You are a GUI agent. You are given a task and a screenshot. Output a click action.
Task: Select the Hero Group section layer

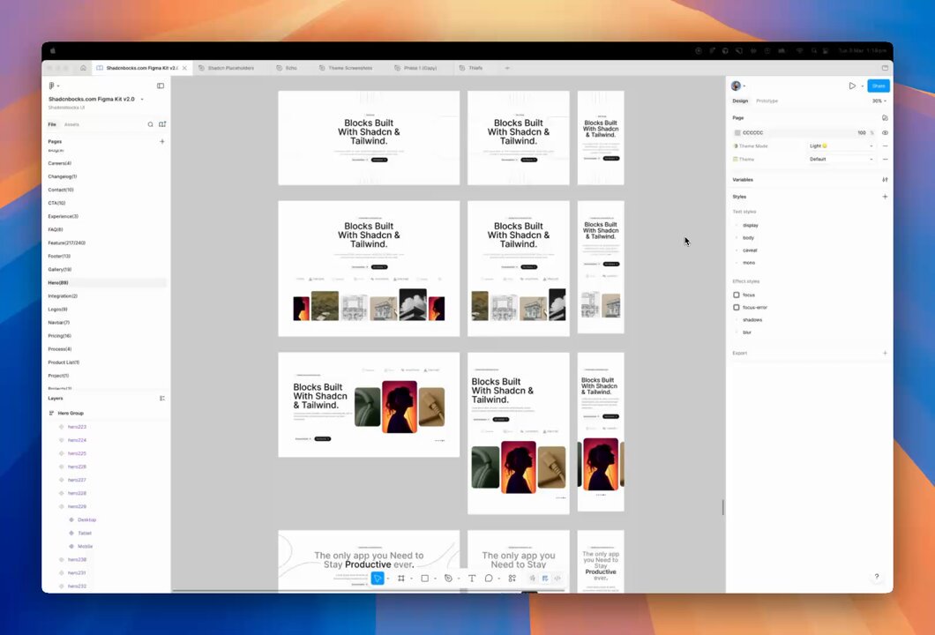(71, 414)
